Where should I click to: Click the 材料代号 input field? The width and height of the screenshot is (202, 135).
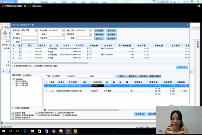pyautogui.click(x=83, y=76)
